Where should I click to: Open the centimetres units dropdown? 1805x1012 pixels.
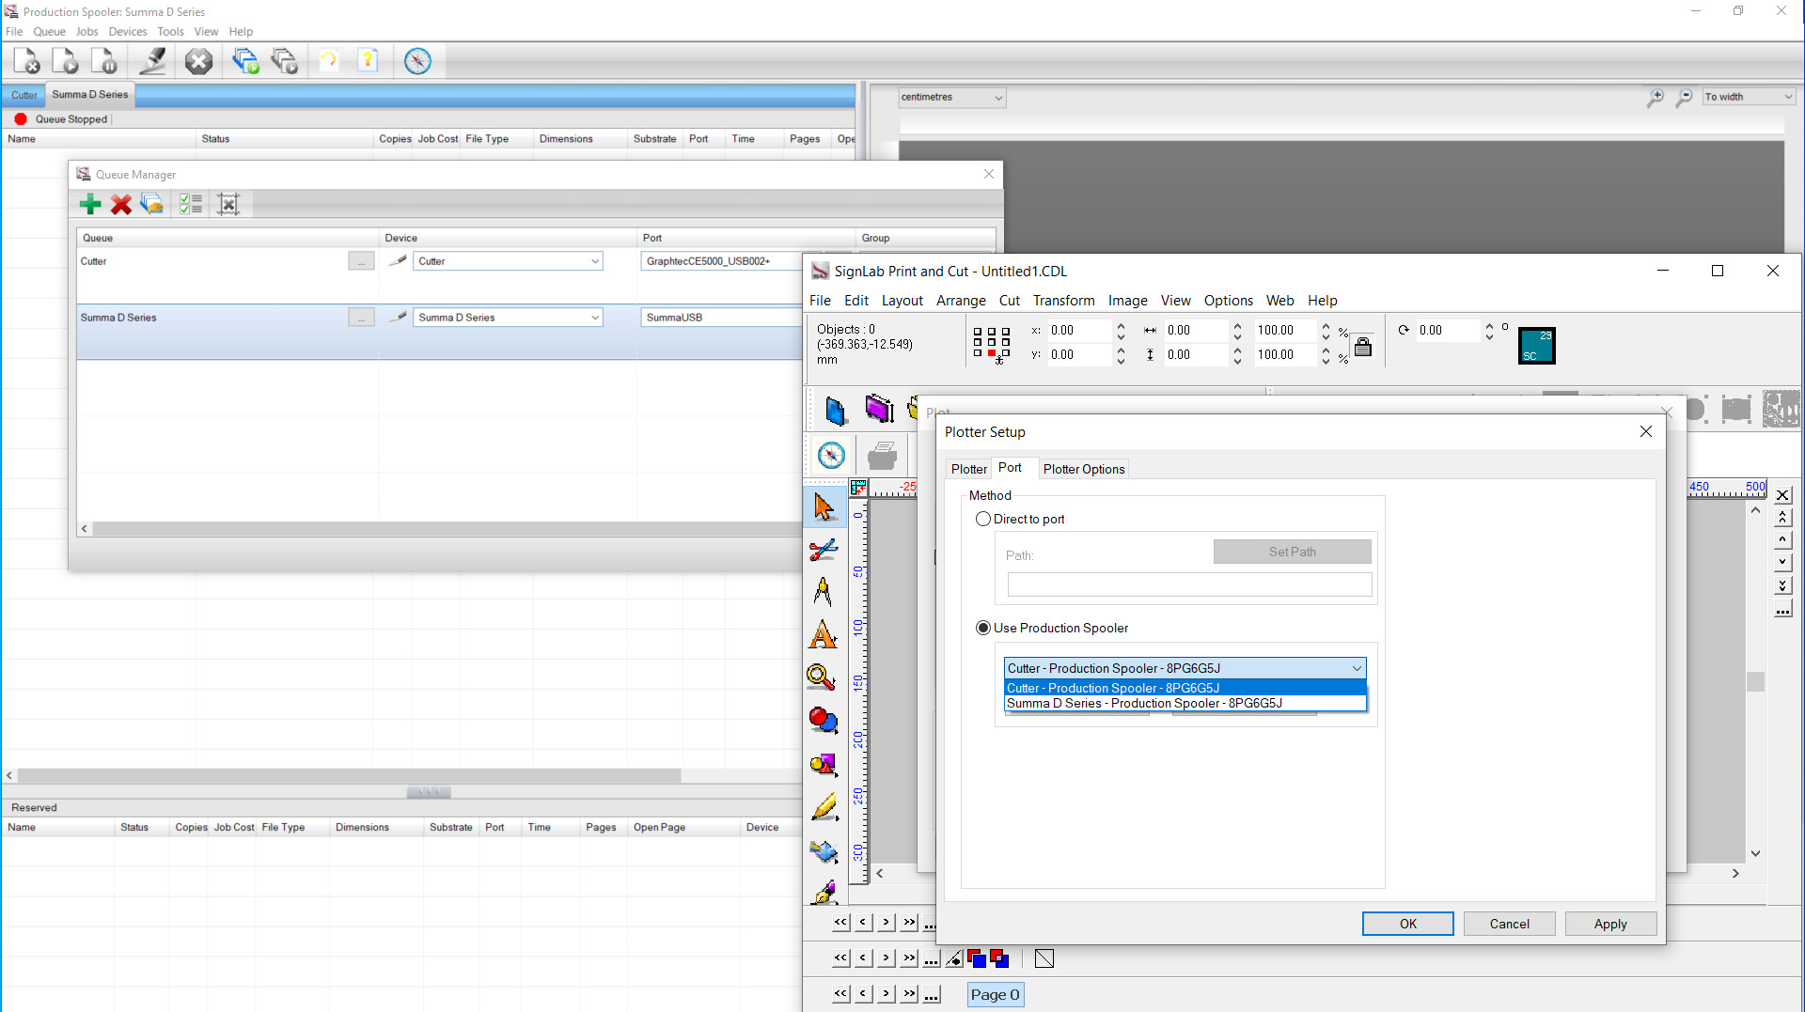coord(951,97)
